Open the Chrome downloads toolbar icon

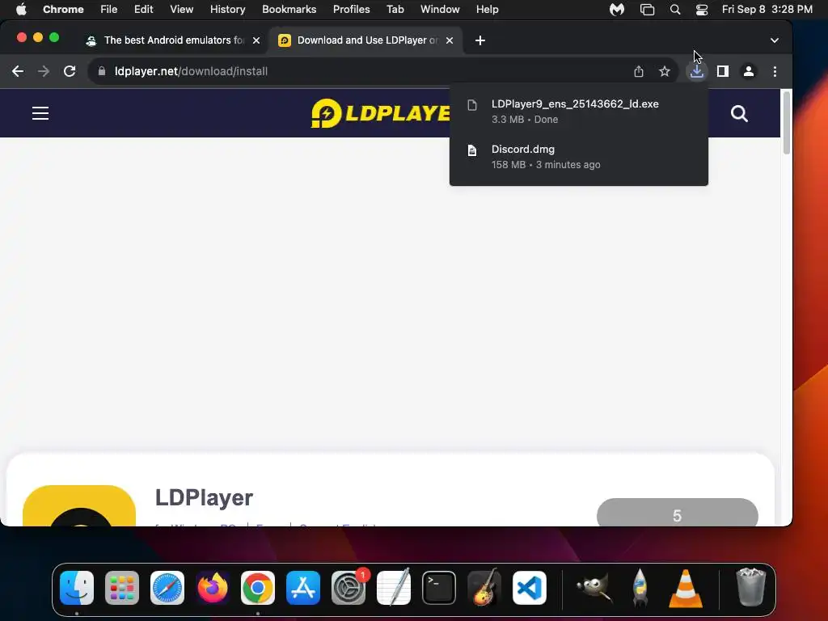[696, 71]
